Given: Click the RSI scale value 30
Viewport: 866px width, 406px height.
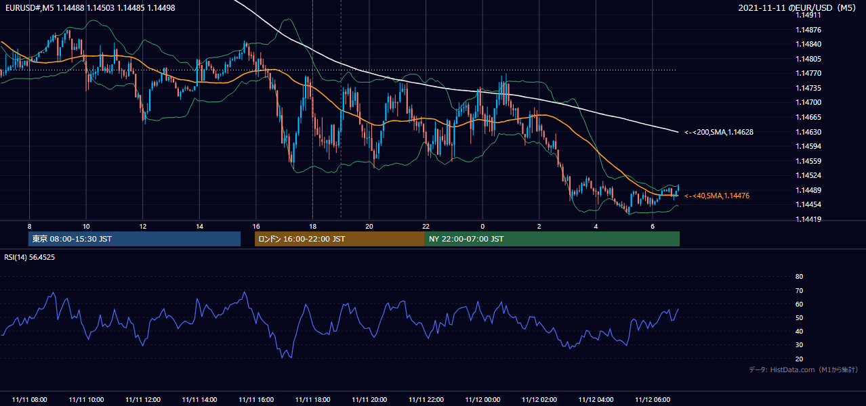Looking at the screenshot, I should (799, 345).
